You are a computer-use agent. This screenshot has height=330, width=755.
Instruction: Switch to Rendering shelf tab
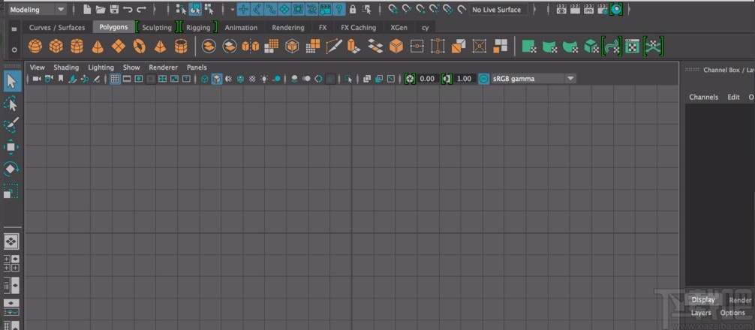[288, 28]
